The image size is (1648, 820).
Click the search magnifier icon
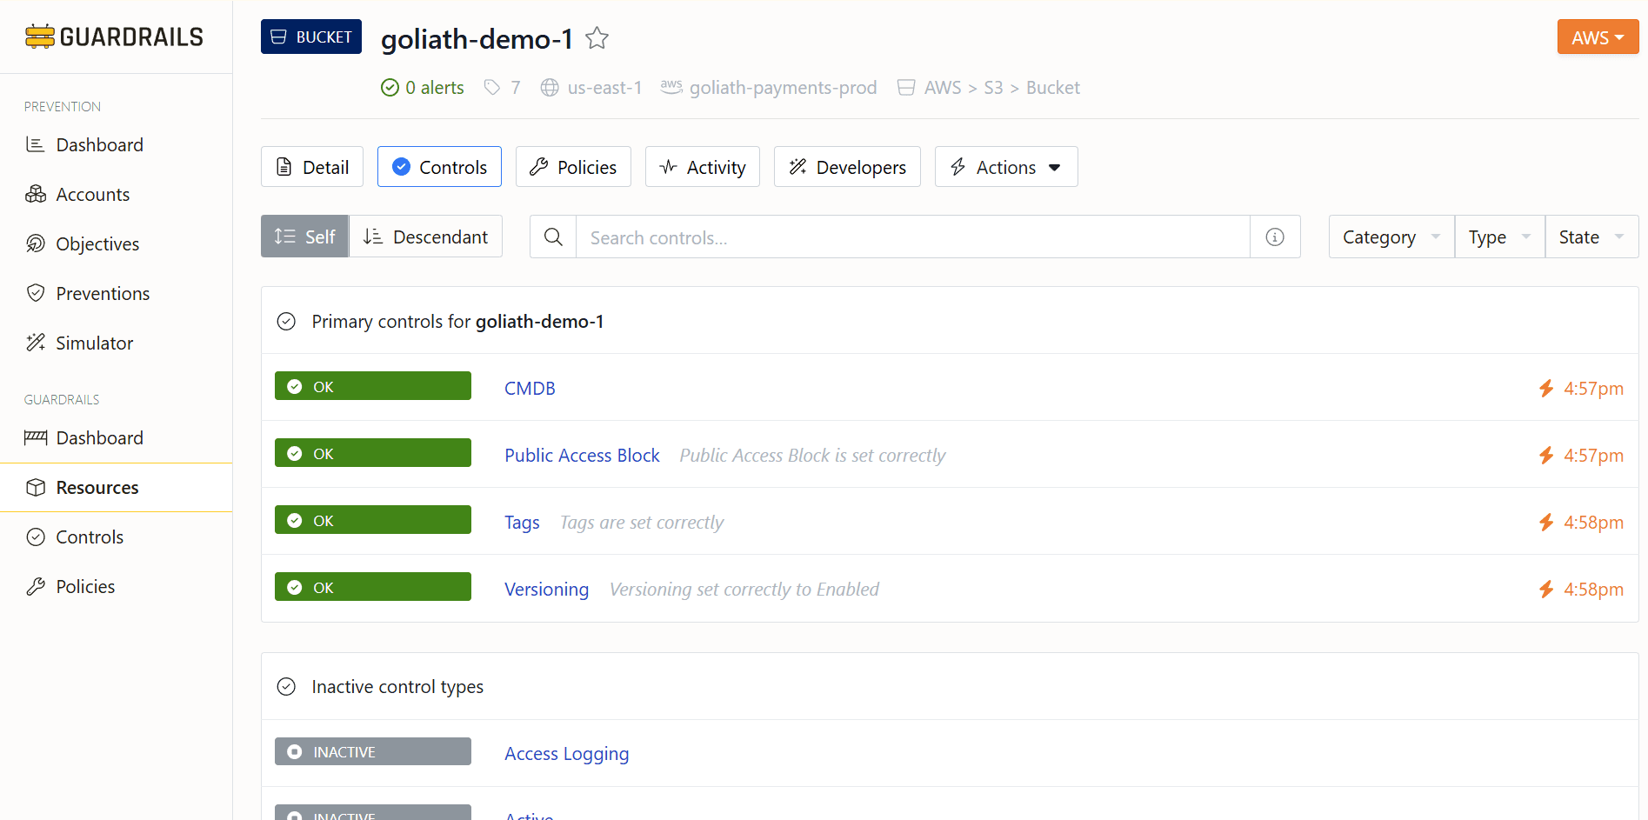tap(553, 237)
